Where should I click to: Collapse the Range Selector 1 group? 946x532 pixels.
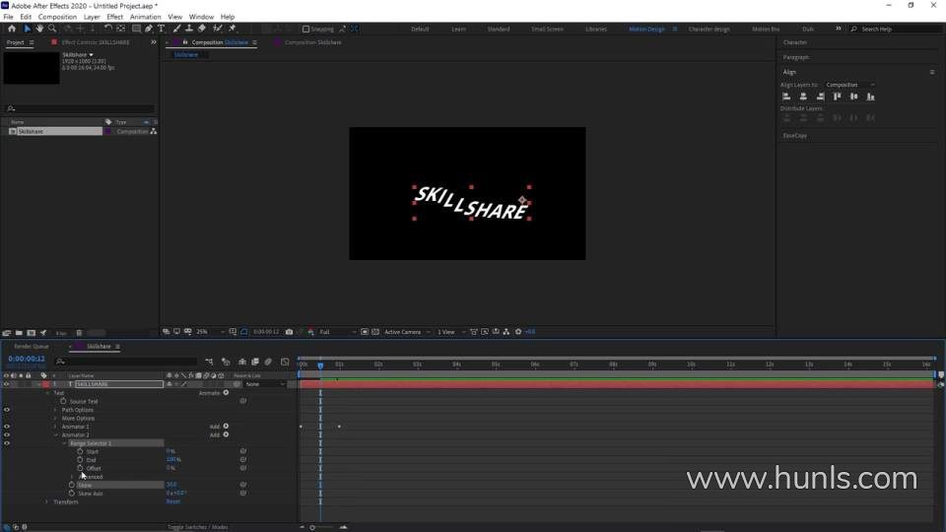click(65, 443)
